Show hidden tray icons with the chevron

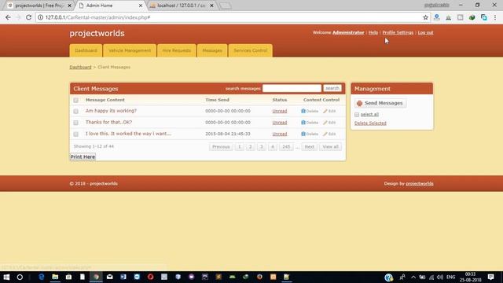(x=413, y=277)
